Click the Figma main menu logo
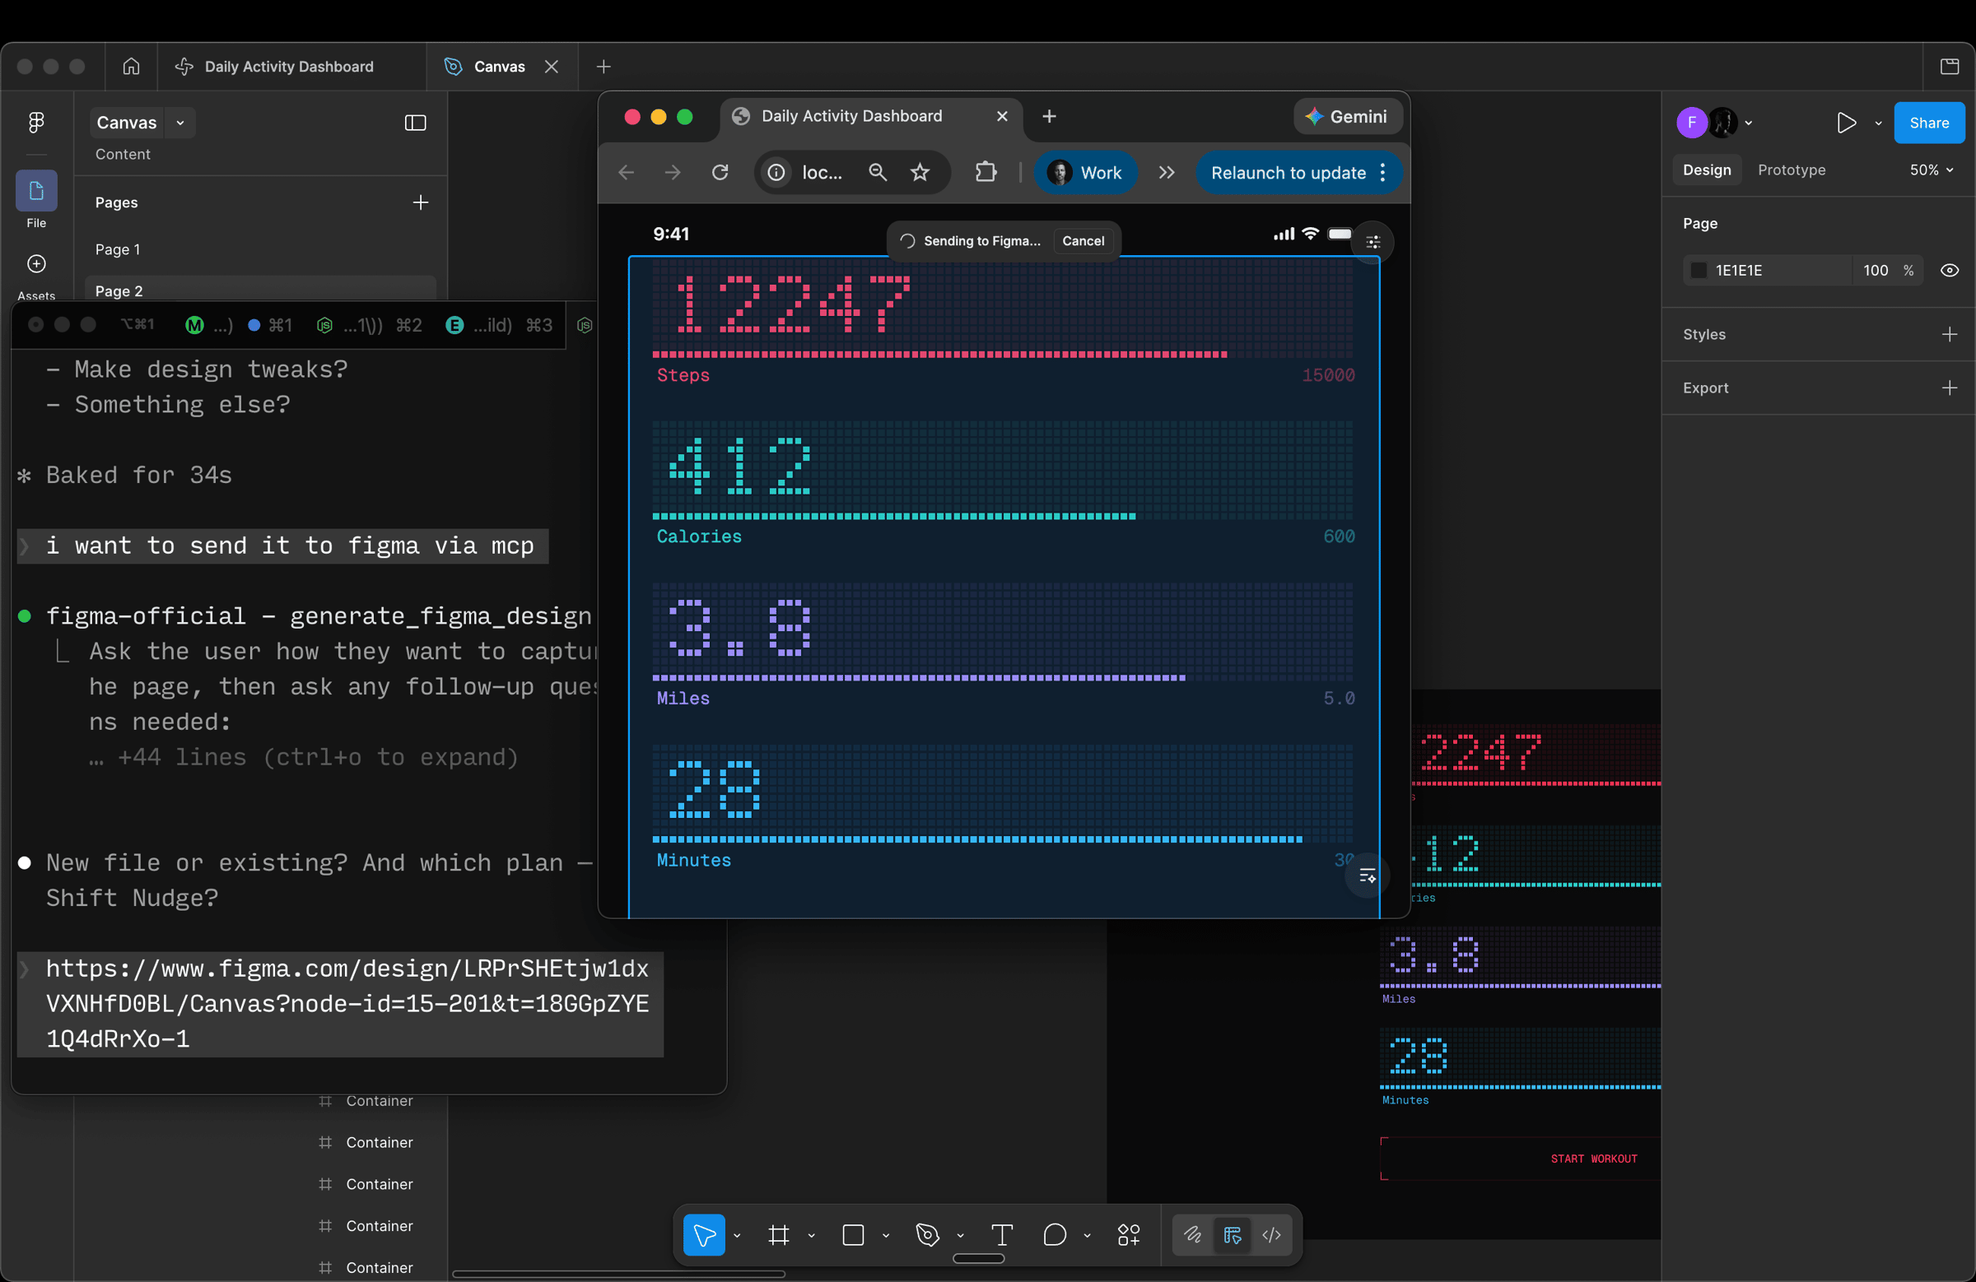This screenshot has width=1976, height=1282. point(35,123)
